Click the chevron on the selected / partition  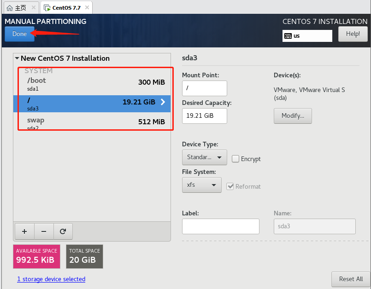click(x=163, y=102)
